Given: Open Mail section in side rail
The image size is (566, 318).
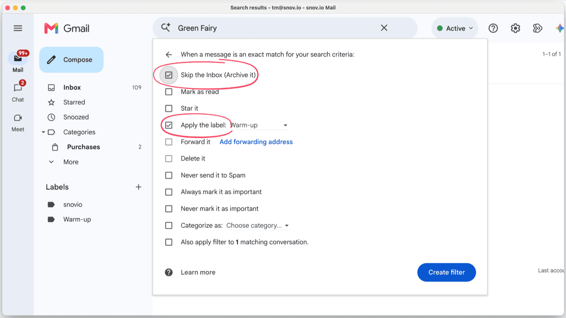Looking at the screenshot, I should point(18,61).
